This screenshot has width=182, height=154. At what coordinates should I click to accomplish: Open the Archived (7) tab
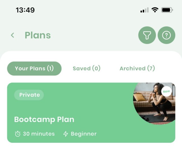[x=137, y=68]
